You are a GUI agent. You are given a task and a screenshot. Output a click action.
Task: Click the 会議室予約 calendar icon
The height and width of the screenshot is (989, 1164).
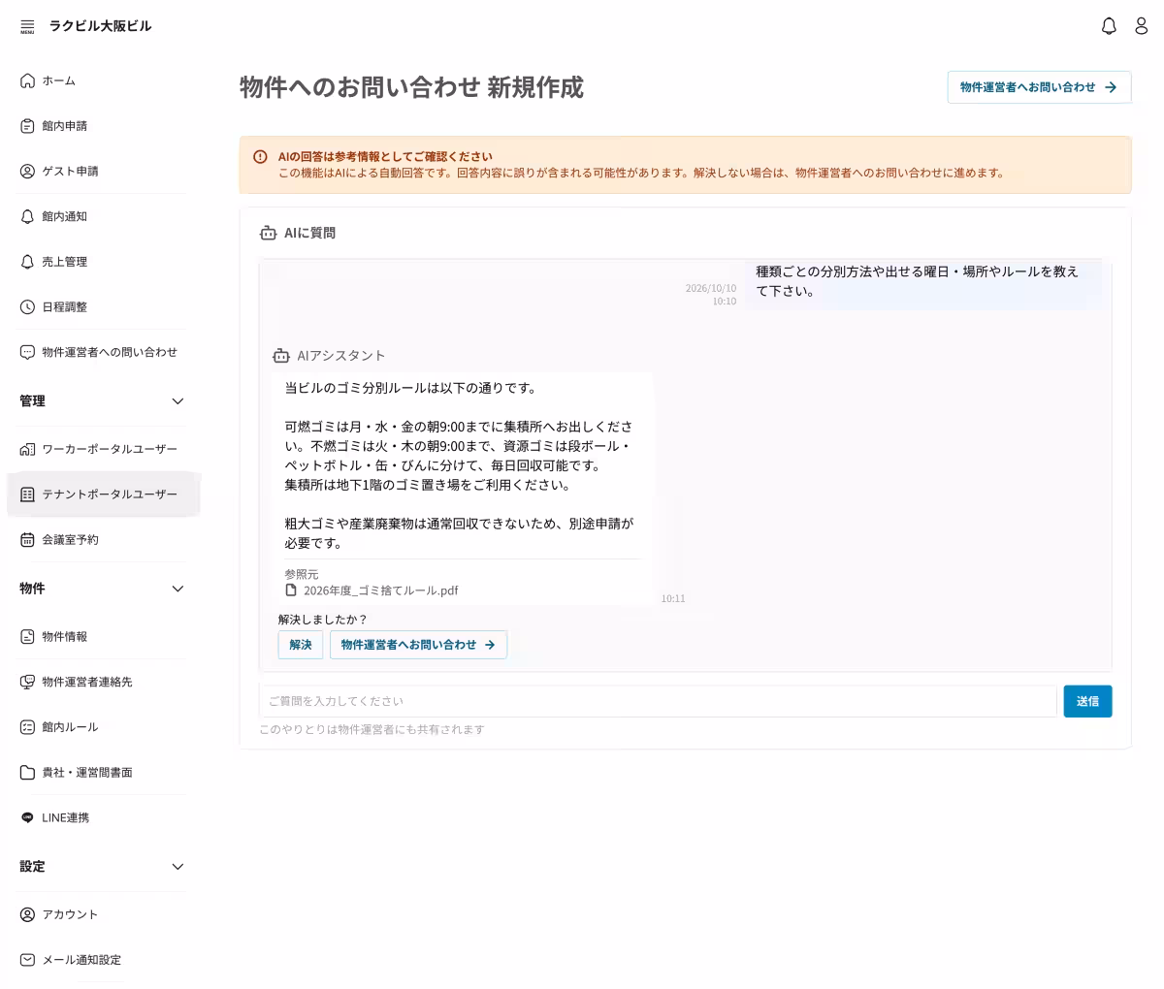click(x=27, y=540)
